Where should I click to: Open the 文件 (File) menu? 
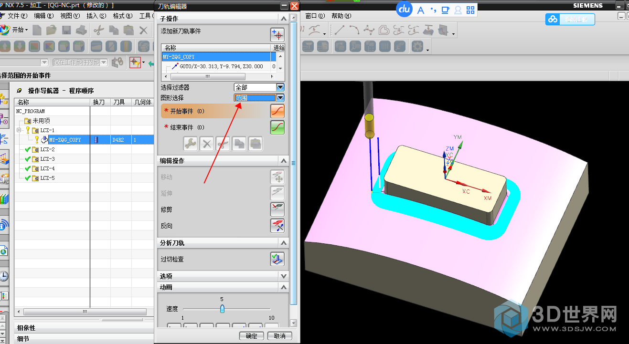[17, 16]
